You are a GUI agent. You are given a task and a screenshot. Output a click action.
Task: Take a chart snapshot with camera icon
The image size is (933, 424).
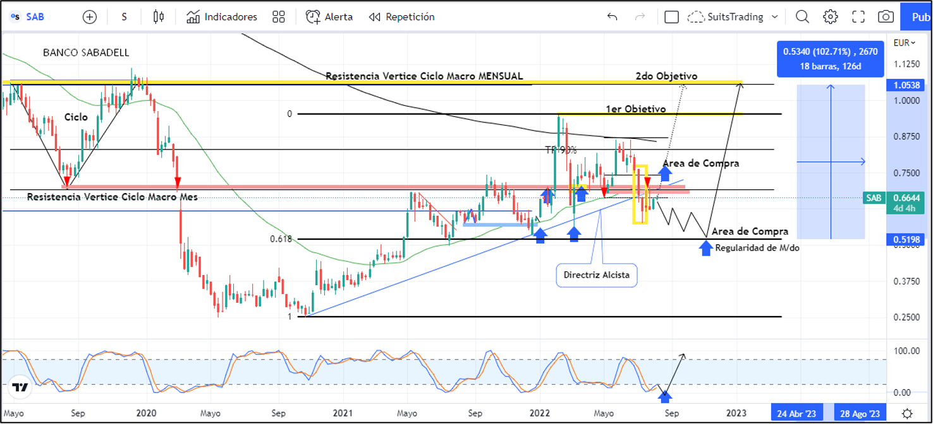[886, 17]
